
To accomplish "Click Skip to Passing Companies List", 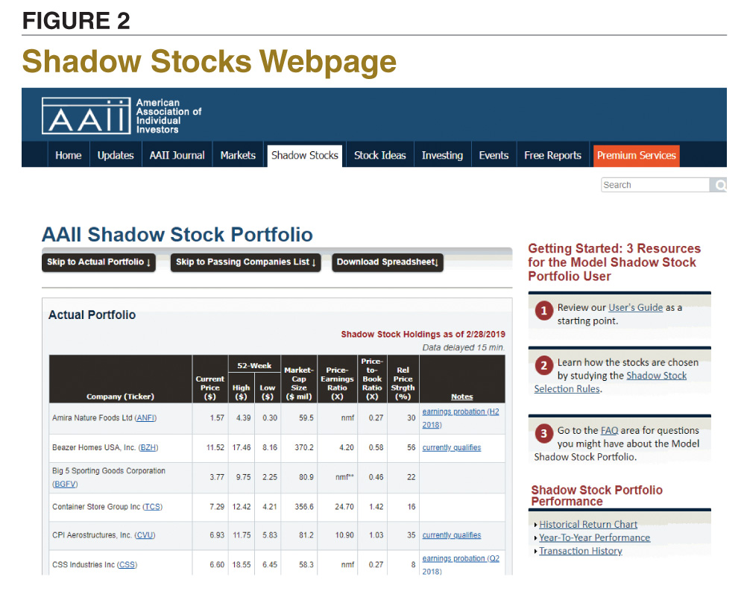I will point(245,262).
